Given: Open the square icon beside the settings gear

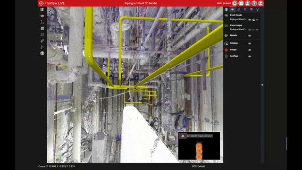Looking at the screenshot, I should (241, 3).
